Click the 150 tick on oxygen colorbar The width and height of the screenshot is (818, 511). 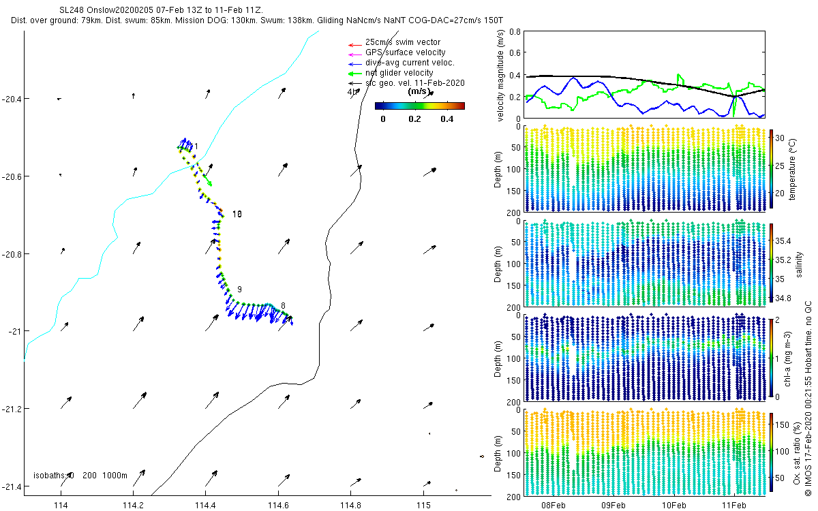point(783,424)
